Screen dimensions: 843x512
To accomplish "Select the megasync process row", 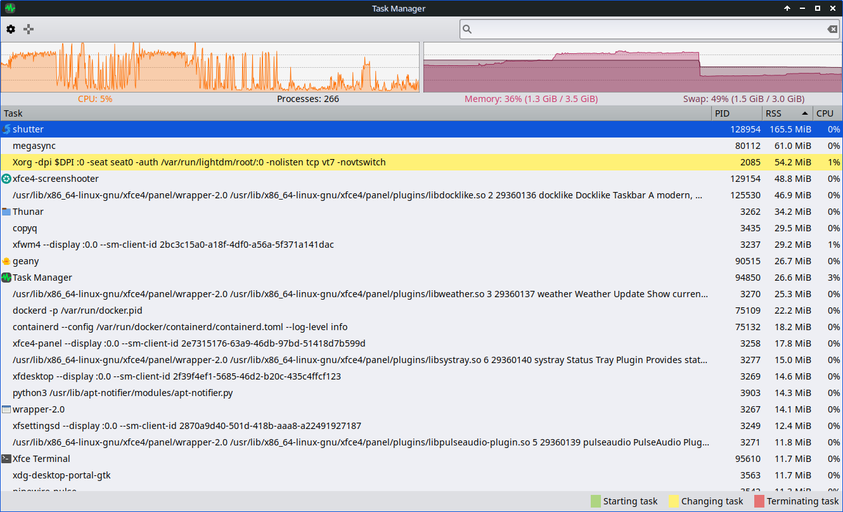I will pos(421,146).
